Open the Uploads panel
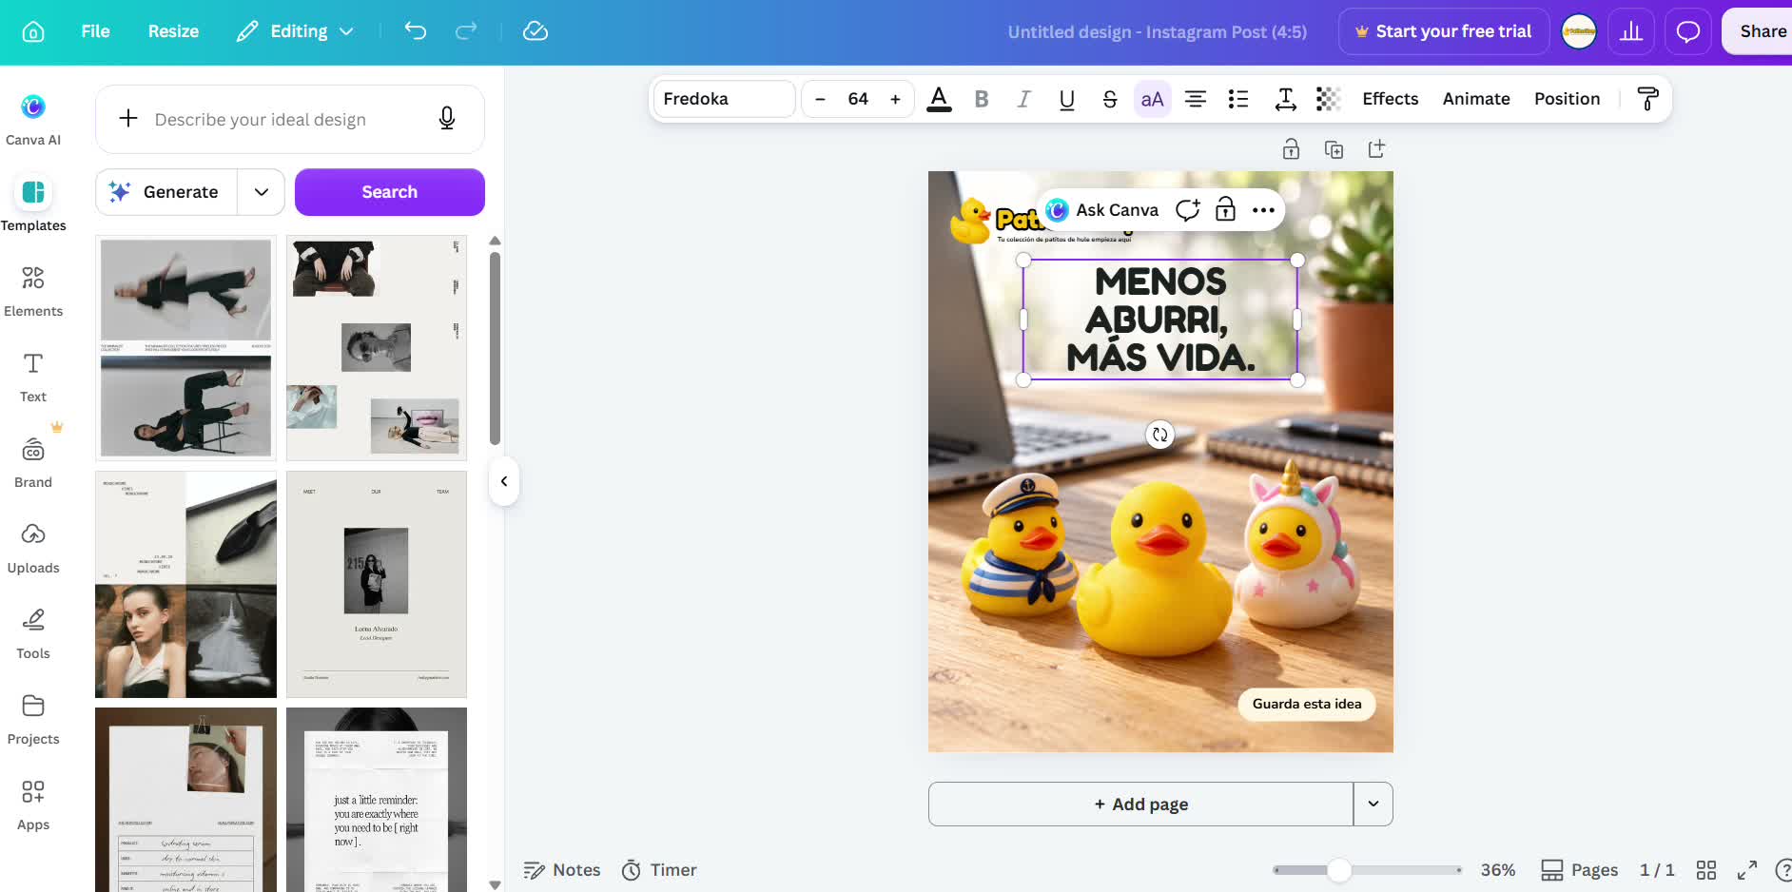Screen dimensions: 1792x892 (x=33, y=548)
